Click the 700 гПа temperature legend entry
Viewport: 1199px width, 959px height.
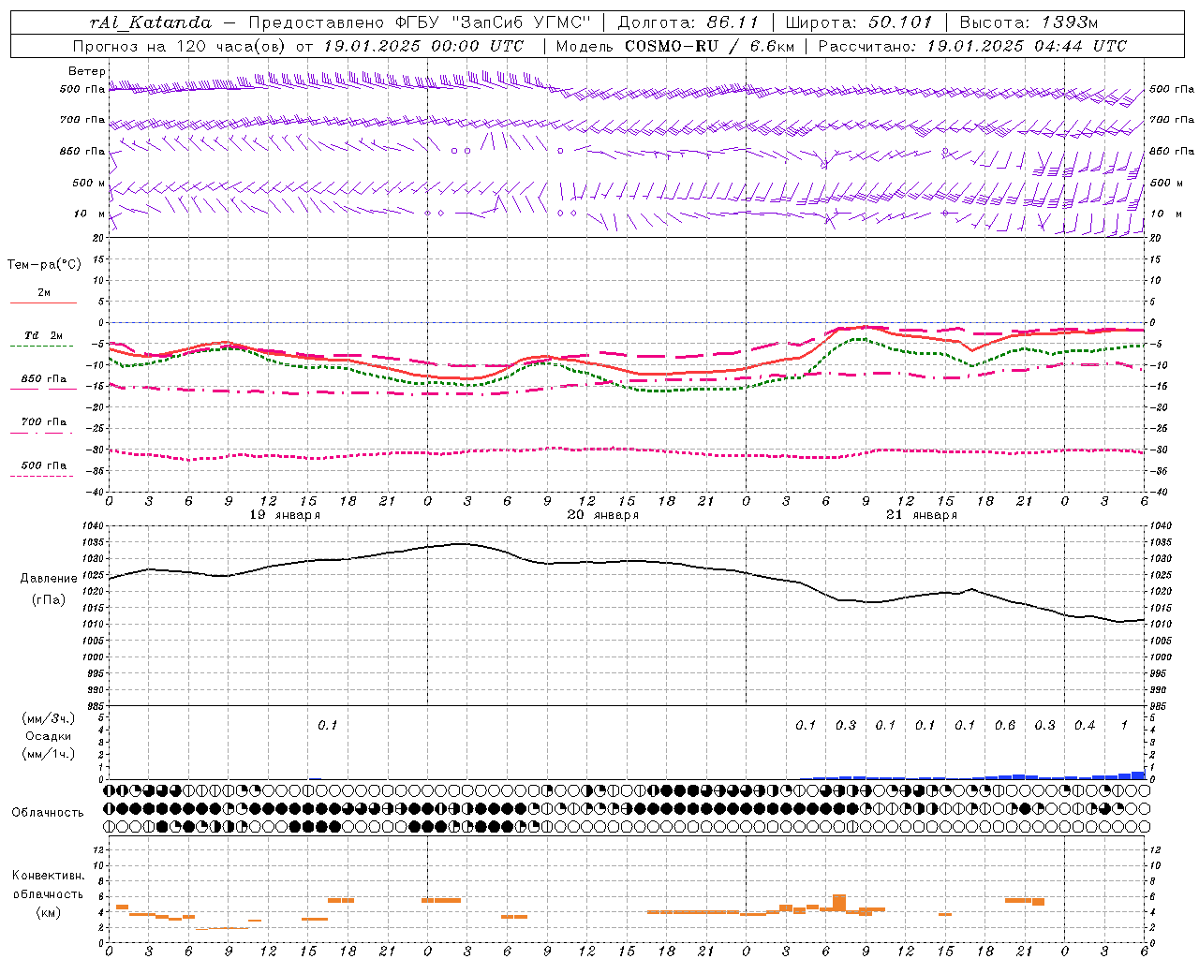point(44,421)
